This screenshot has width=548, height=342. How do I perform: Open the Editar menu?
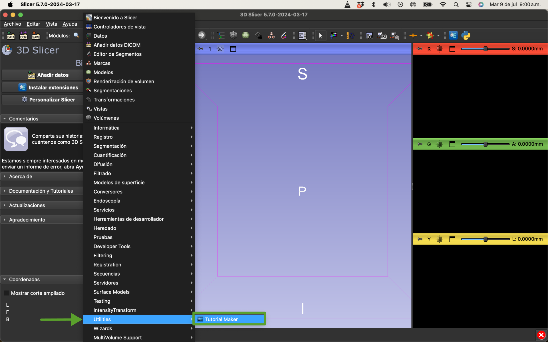33,24
